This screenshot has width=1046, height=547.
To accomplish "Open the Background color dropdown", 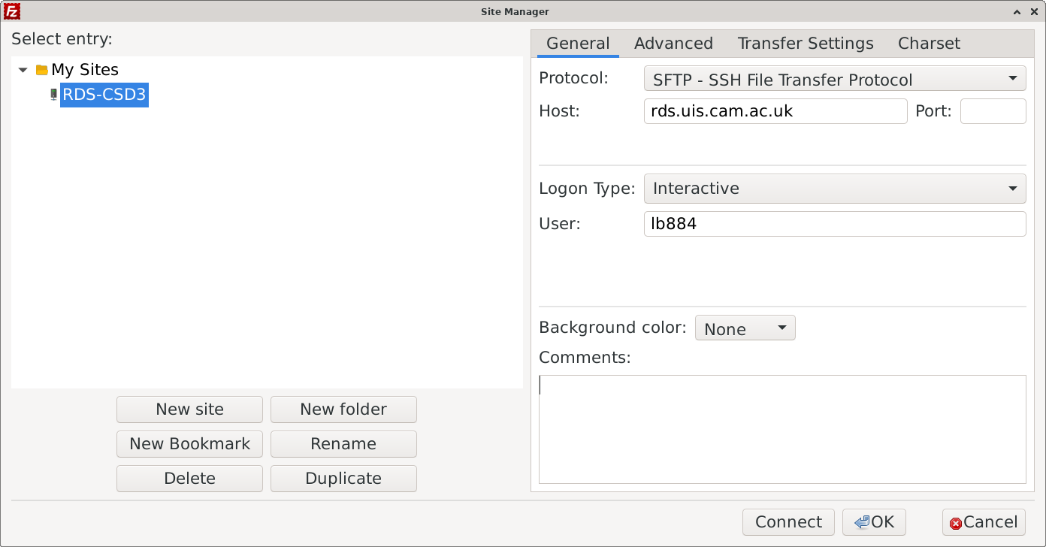I will coord(744,328).
